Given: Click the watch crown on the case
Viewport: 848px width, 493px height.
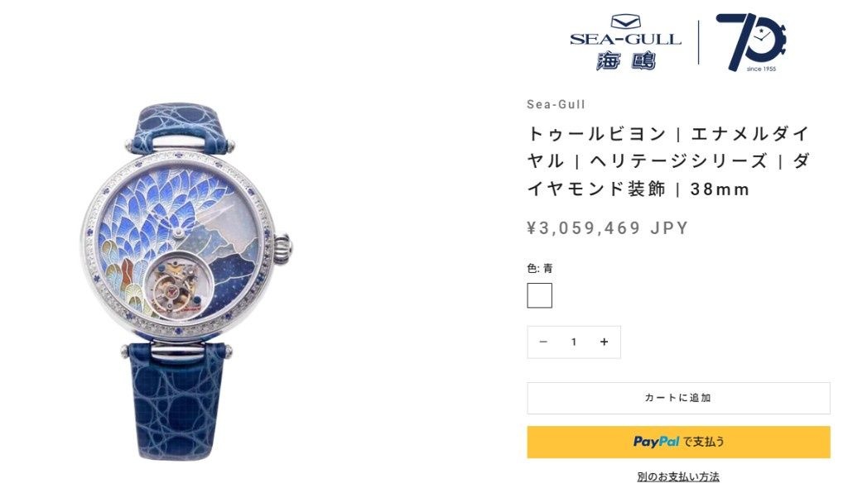Looking at the screenshot, I should coord(283,247).
